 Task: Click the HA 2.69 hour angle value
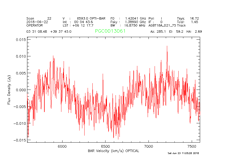click(x=195, y=32)
